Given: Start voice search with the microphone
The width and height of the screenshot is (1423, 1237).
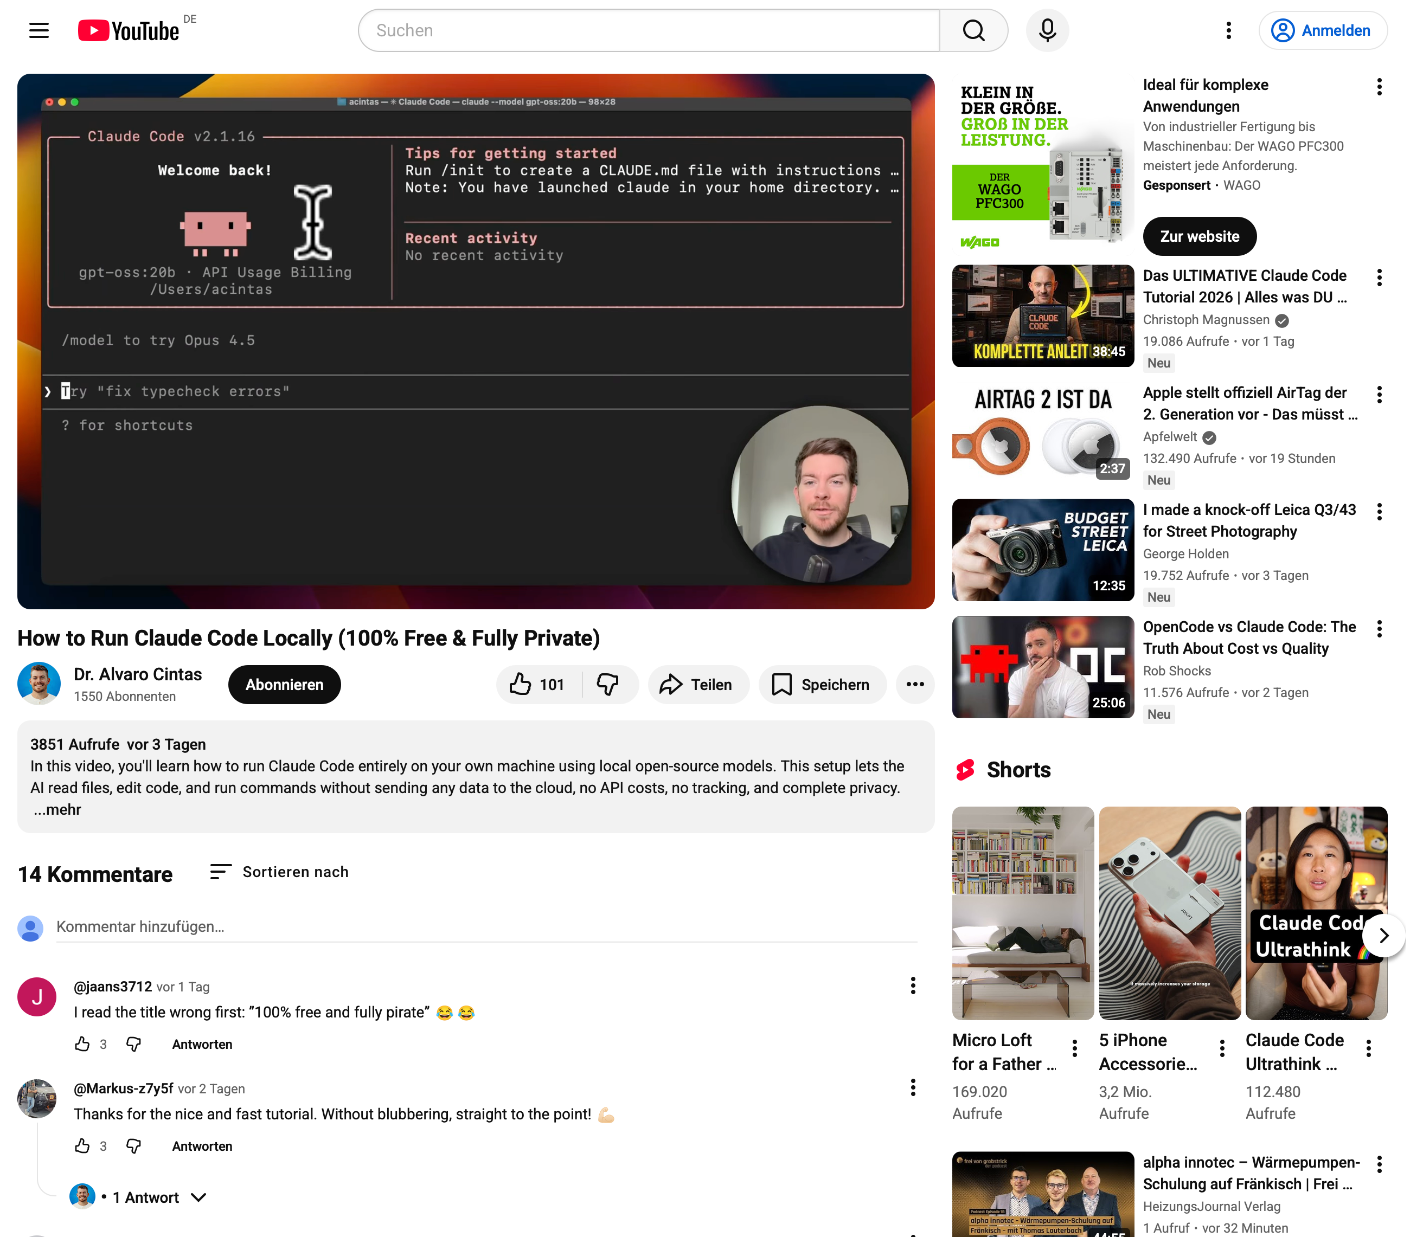Looking at the screenshot, I should (1047, 30).
